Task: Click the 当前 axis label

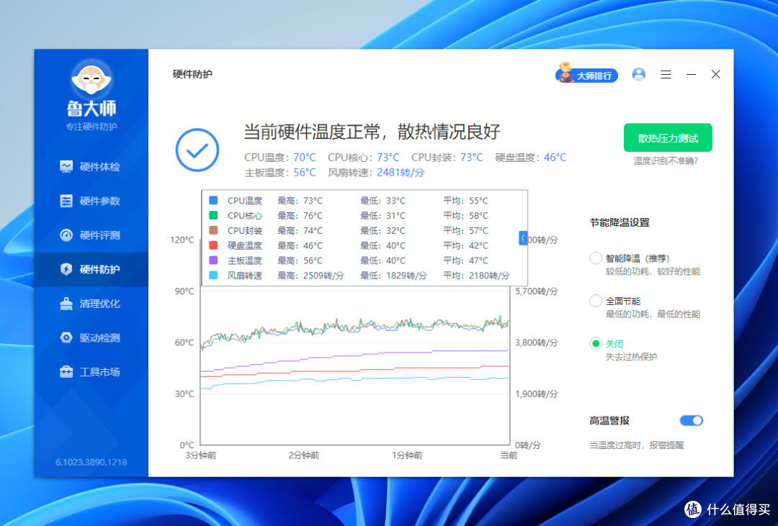Action: 509,455
